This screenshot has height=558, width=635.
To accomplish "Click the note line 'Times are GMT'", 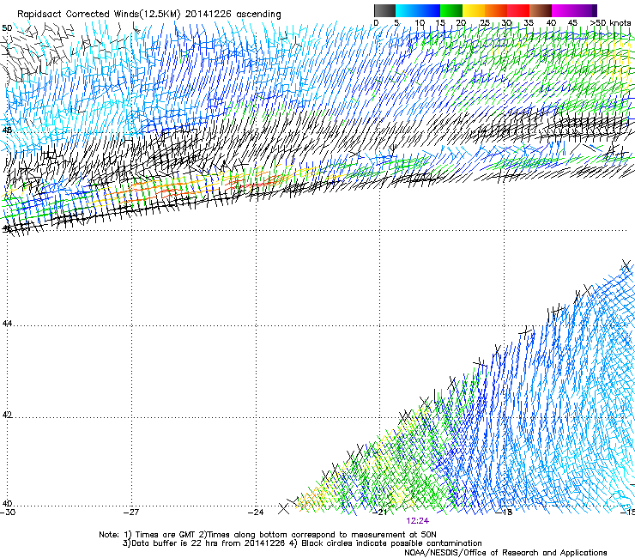I will (165, 535).
